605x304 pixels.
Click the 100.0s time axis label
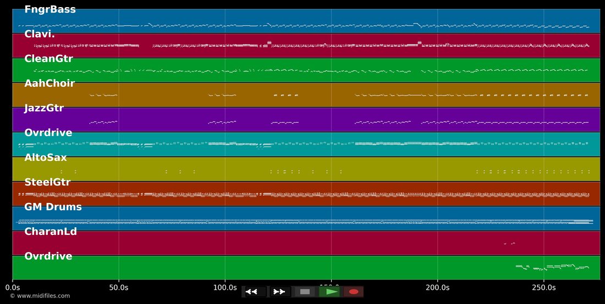225,288
